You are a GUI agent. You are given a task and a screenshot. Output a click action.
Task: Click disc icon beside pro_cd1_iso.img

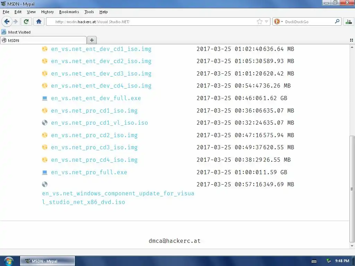tap(45, 110)
